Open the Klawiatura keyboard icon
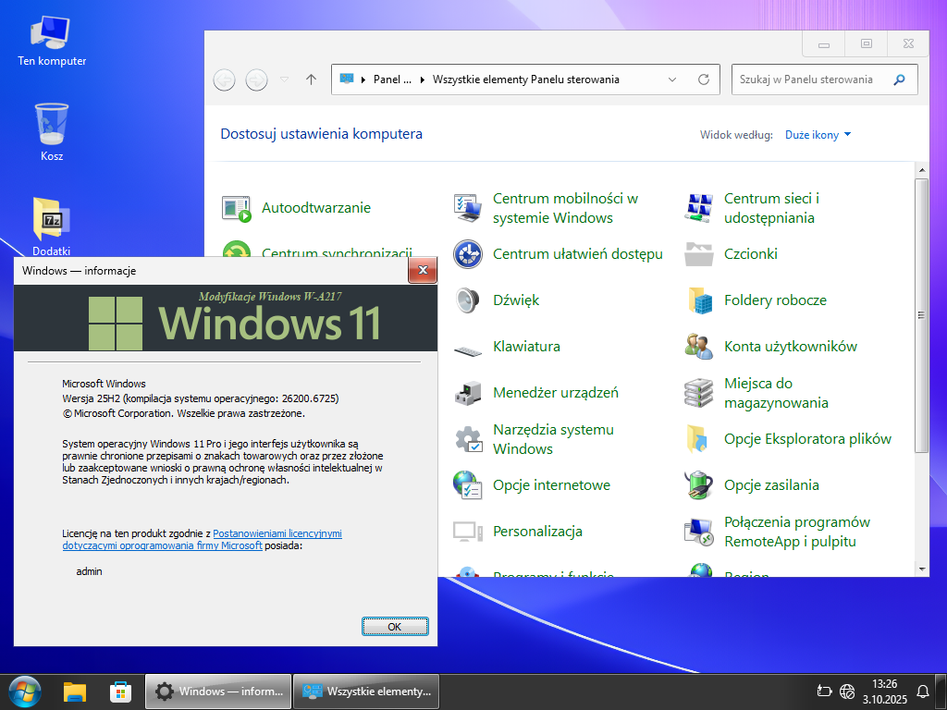 468,348
